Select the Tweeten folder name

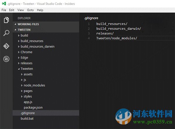pos(27,69)
